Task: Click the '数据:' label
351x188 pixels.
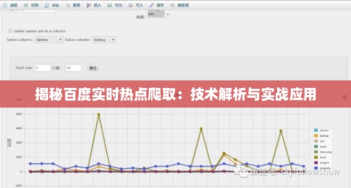Action: (x=141, y=17)
